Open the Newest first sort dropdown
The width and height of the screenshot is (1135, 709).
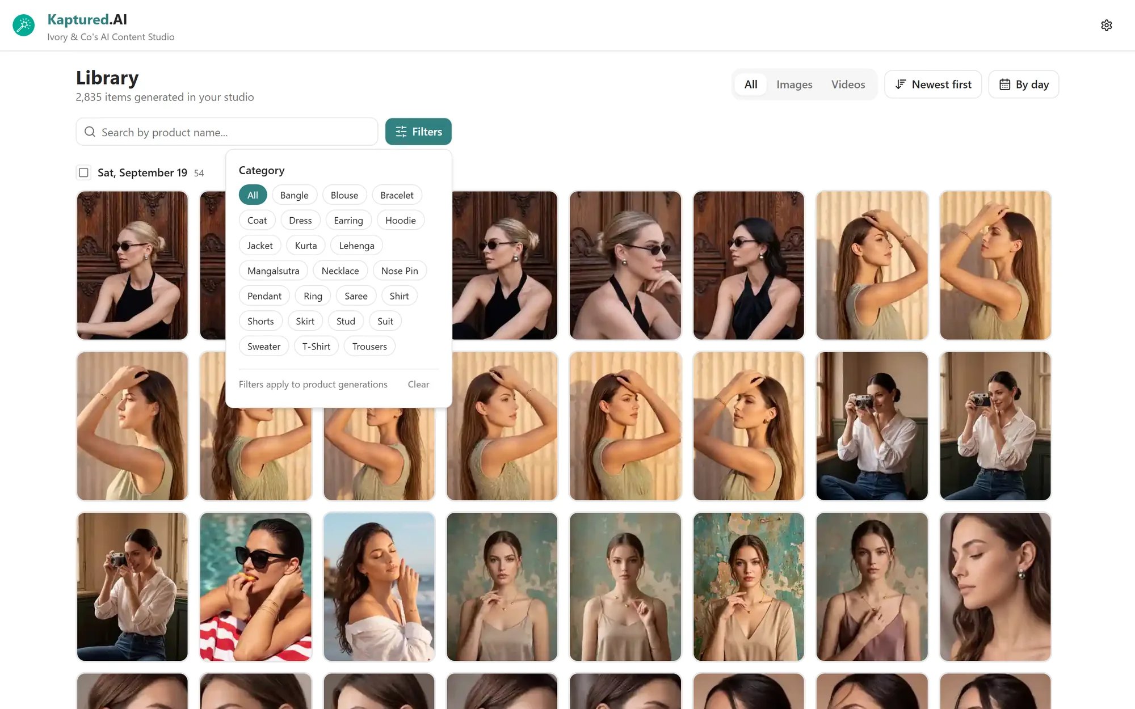[933, 85]
